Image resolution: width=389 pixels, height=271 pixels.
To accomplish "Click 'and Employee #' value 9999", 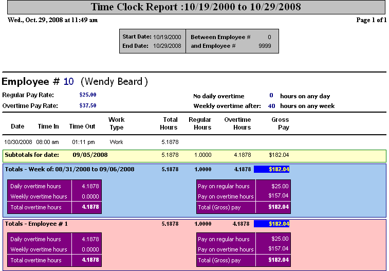I will tap(265, 46).
